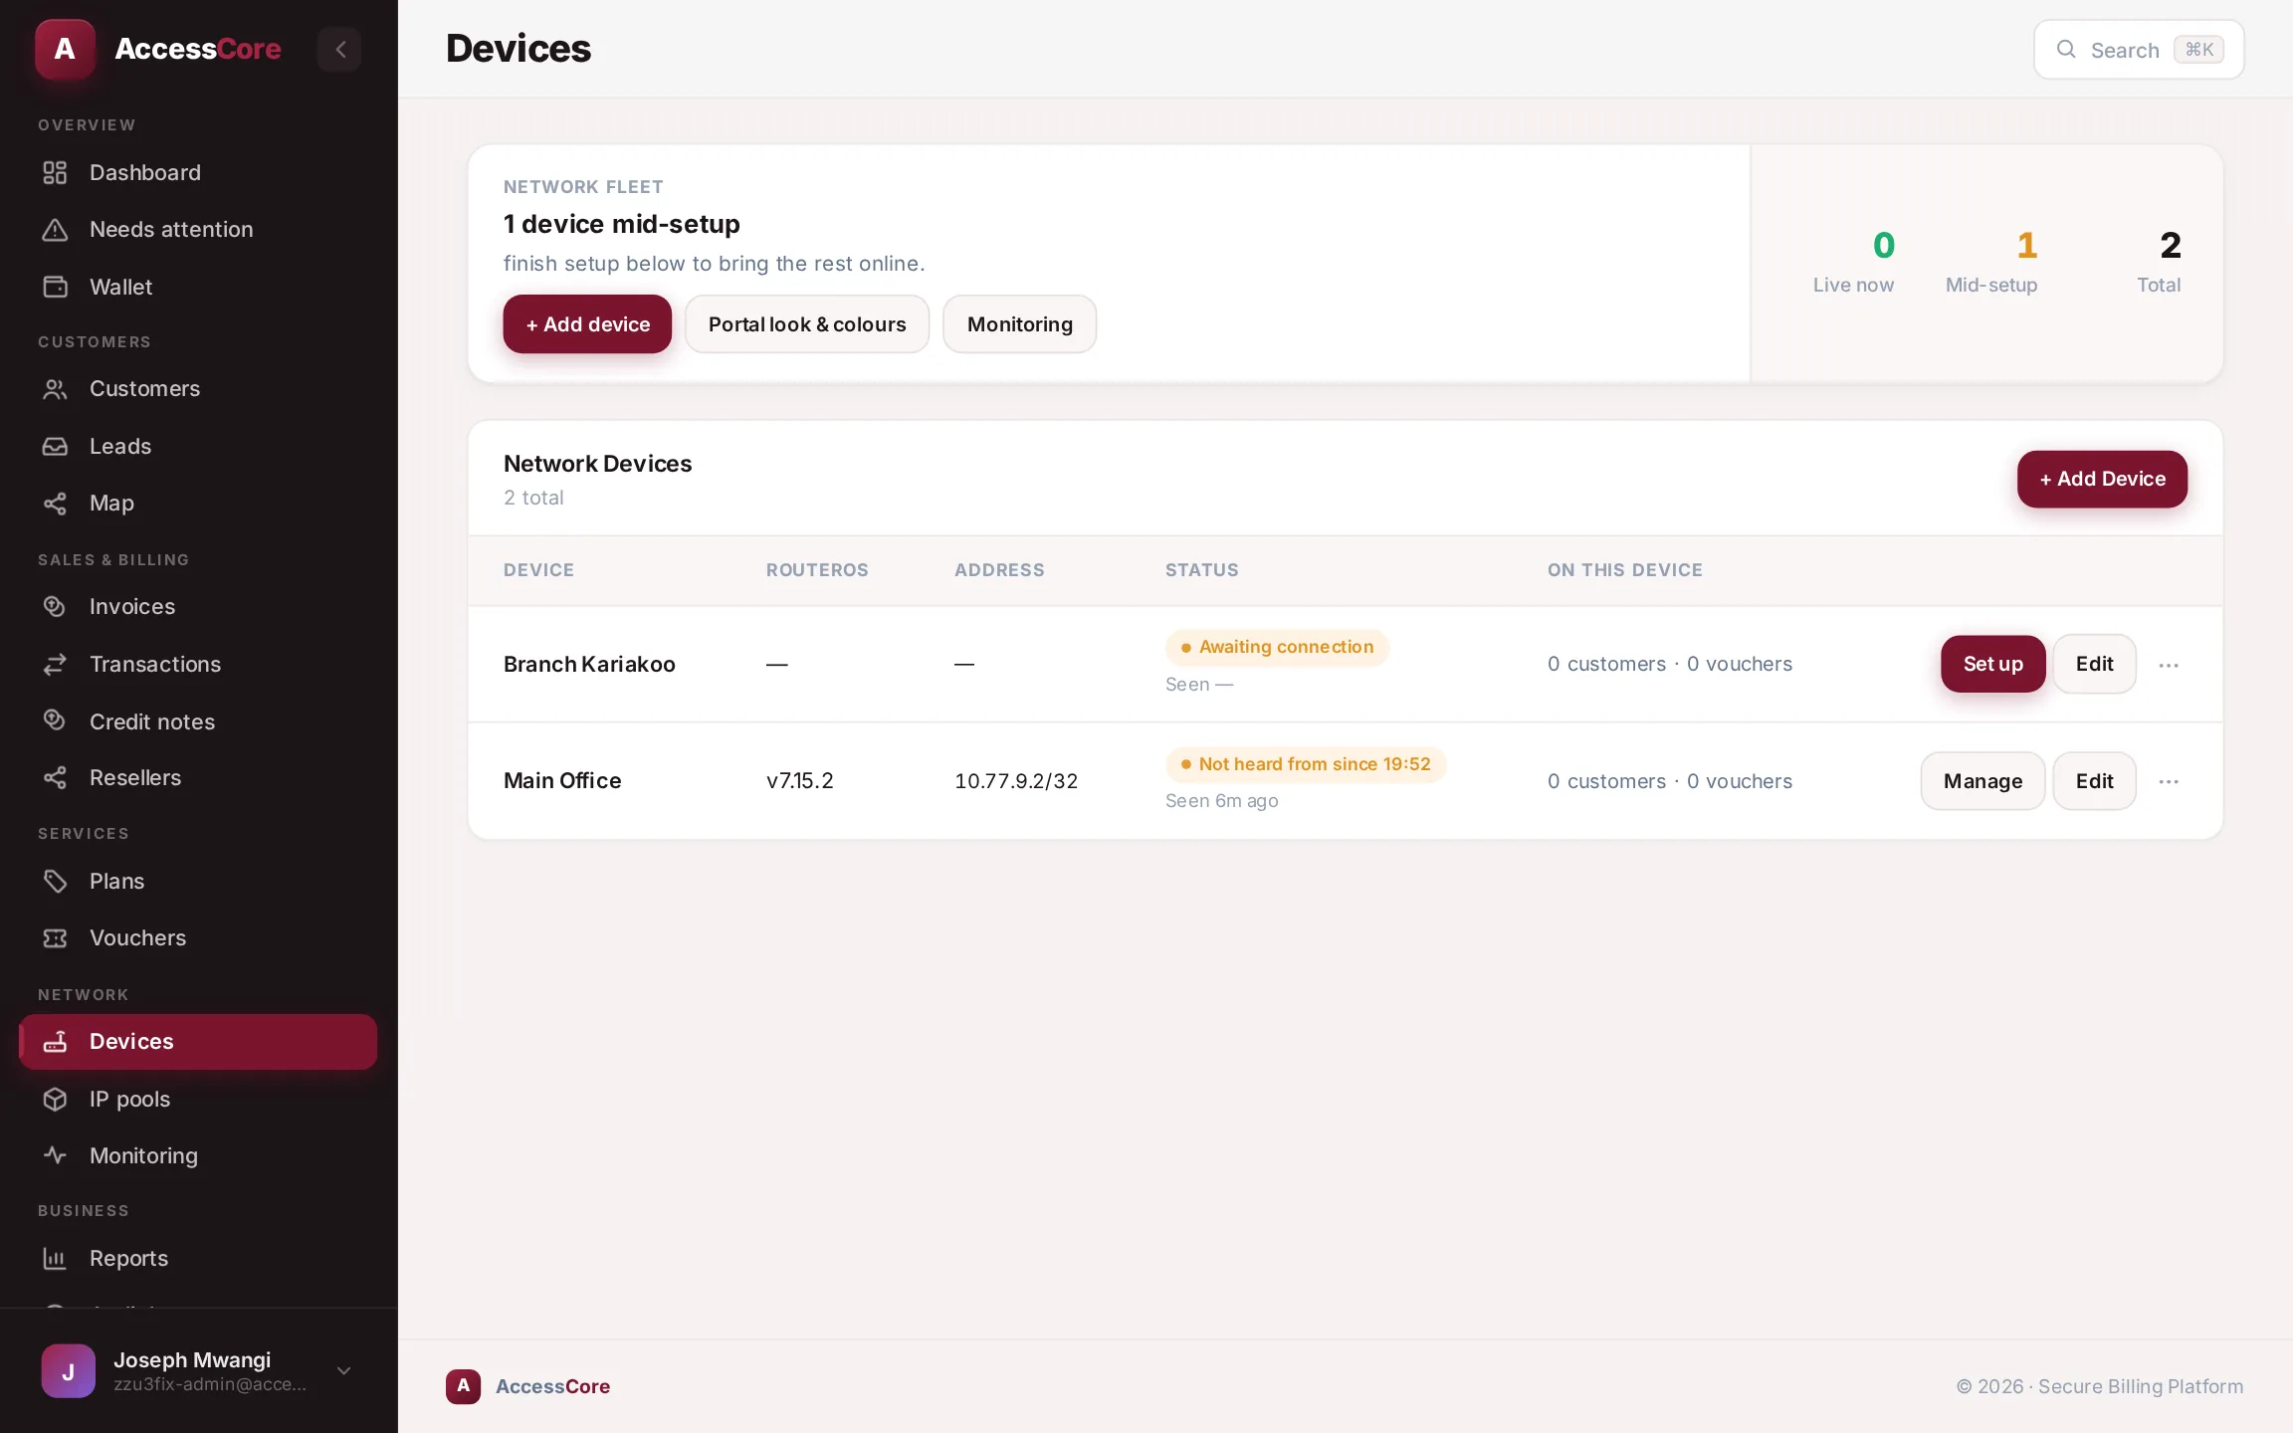Click the Search field
2293x1433 pixels.
coord(2139,49)
